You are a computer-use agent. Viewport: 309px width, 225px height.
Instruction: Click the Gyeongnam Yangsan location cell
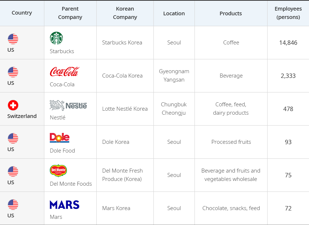[174, 76]
